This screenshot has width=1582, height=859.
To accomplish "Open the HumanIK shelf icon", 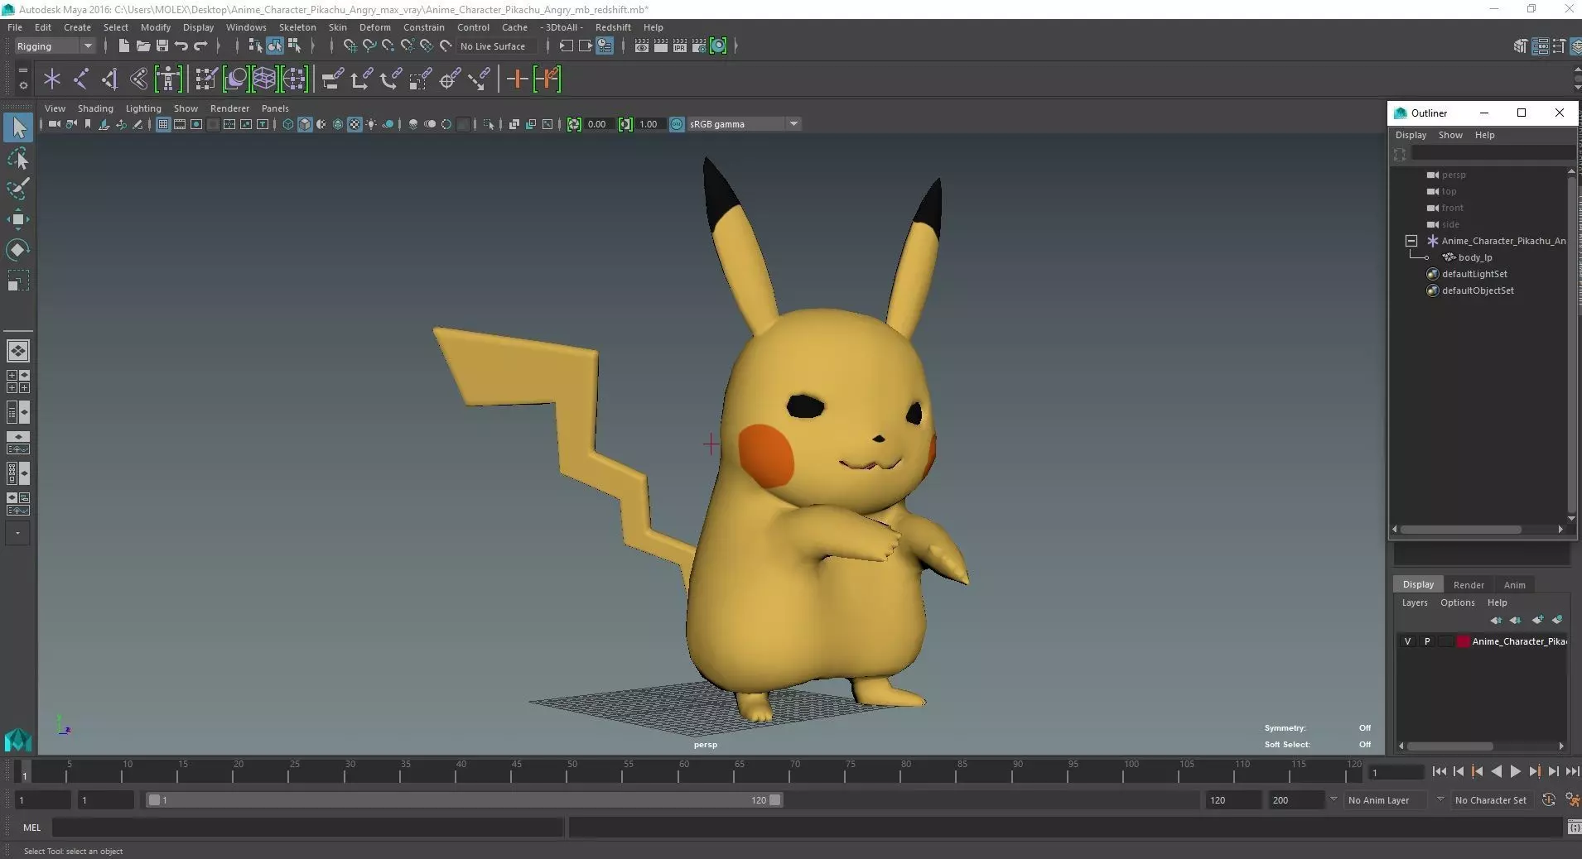I will (x=168, y=79).
